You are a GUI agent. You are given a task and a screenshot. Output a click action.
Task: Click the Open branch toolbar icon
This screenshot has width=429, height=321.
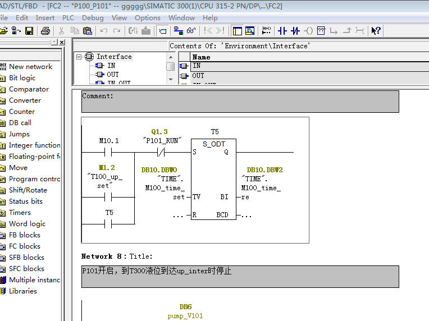(334, 31)
